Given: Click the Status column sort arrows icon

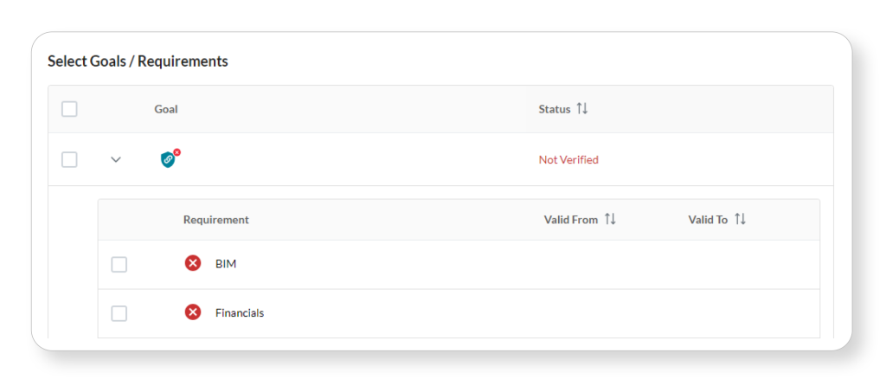Looking at the screenshot, I should pyautogui.click(x=582, y=109).
